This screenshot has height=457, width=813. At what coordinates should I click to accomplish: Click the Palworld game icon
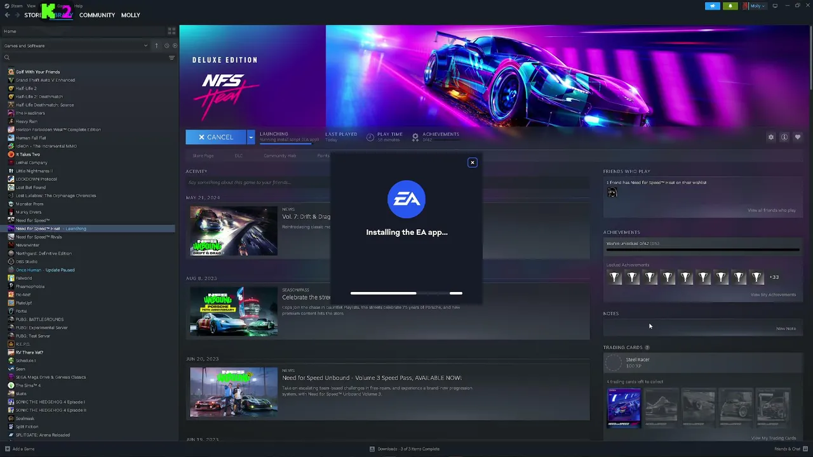pyautogui.click(x=11, y=278)
